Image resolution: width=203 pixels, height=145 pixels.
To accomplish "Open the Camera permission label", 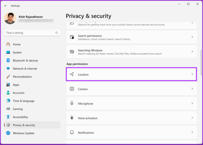I will (83, 89).
